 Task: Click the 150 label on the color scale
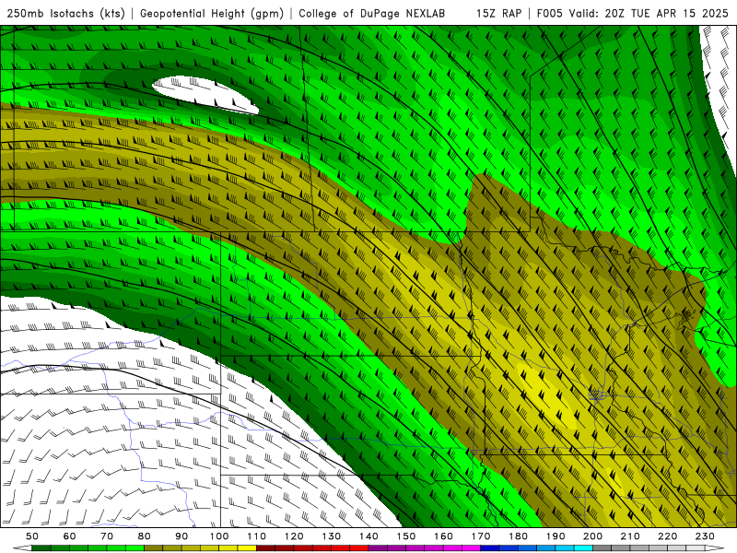406,536
